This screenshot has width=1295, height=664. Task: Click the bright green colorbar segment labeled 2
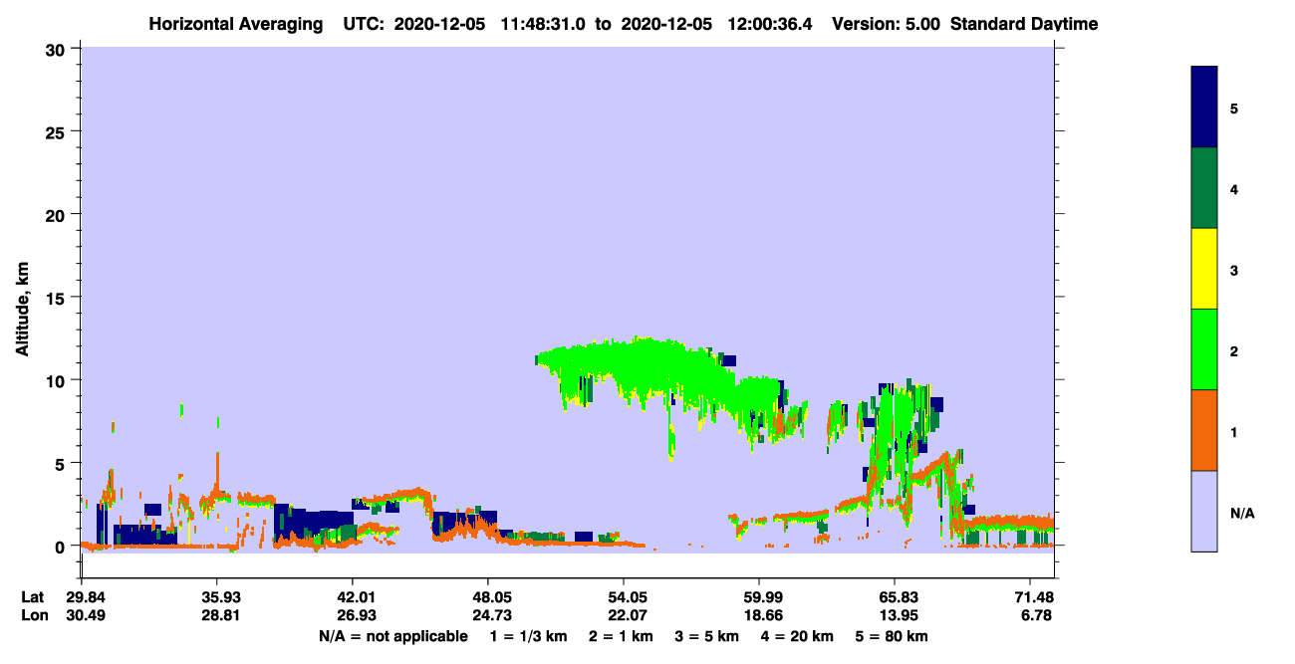click(1204, 349)
